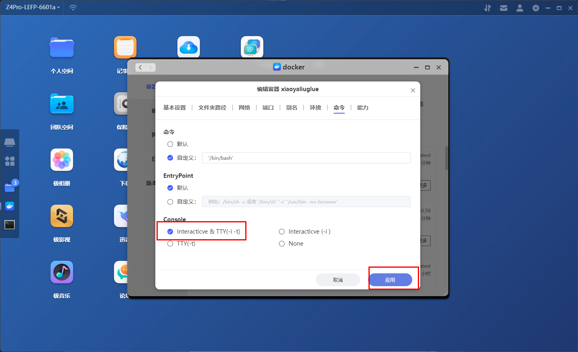This screenshot has height=352, width=578.
Task: Choose the TTY(-t) console option
Action: (x=170, y=244)
